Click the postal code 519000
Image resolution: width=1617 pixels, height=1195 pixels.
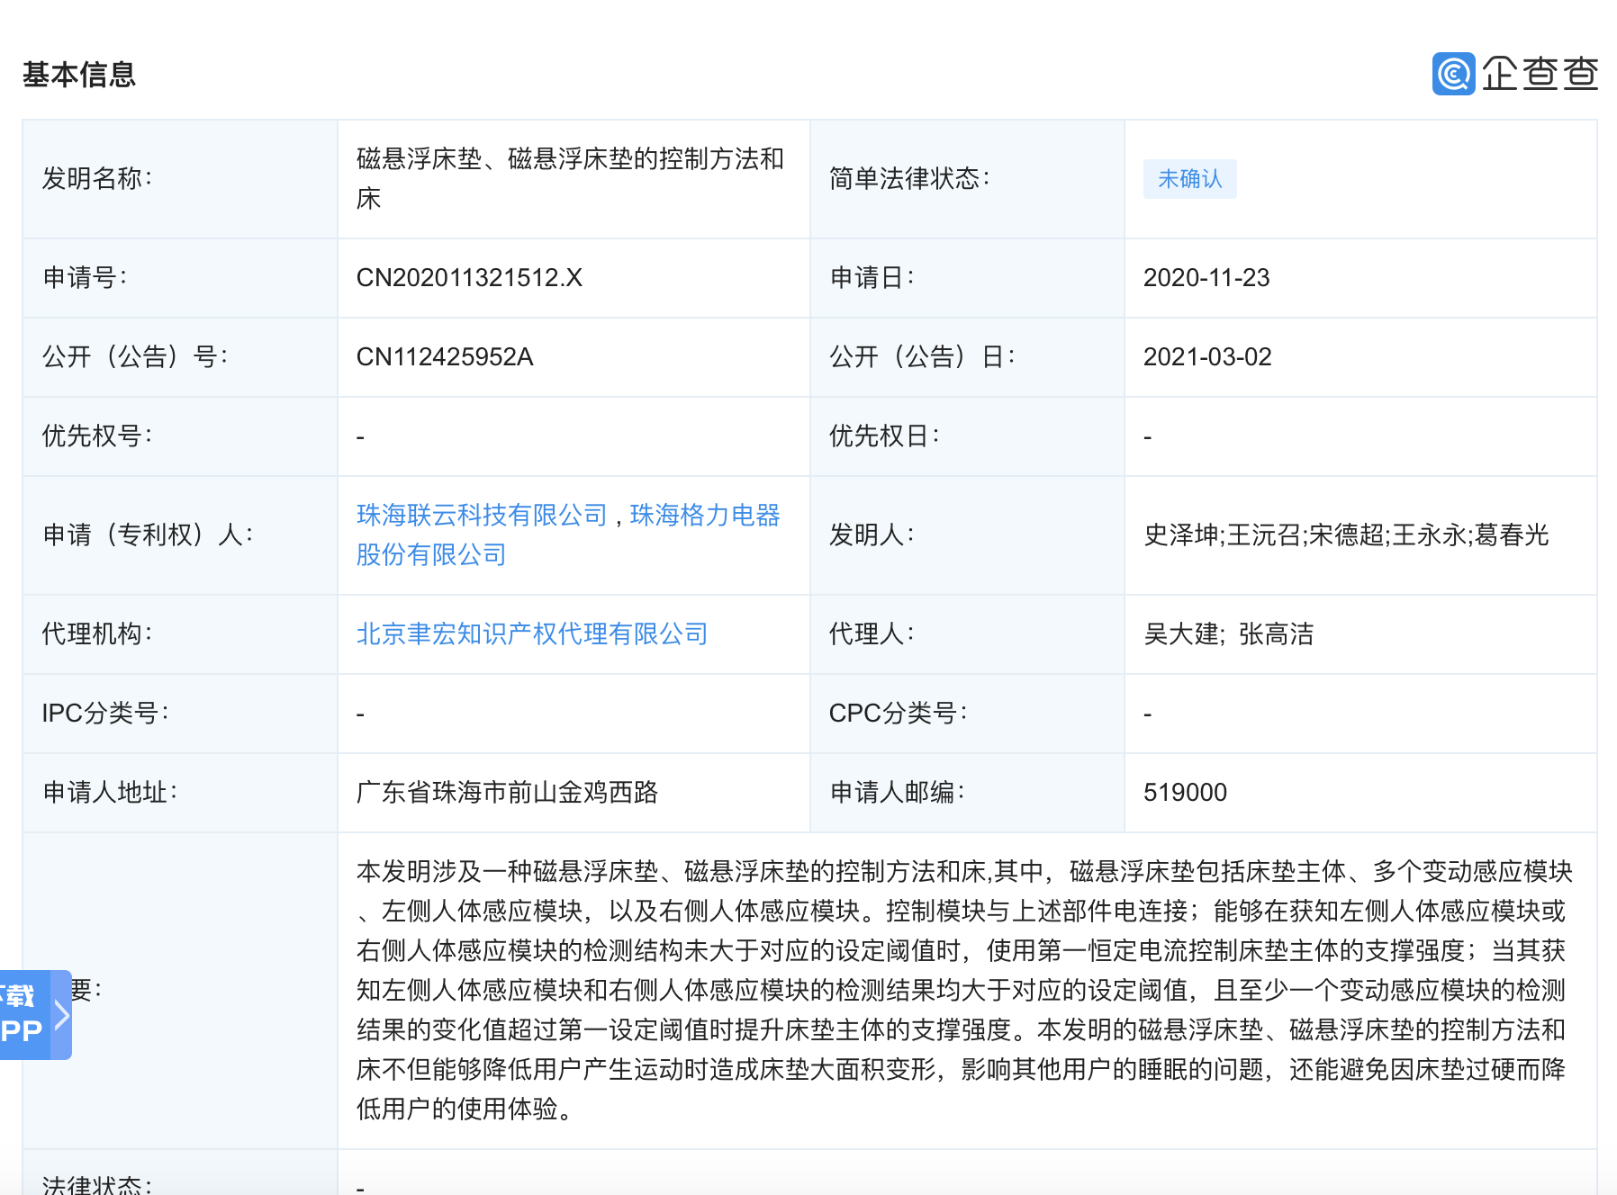pos(1185,793)
